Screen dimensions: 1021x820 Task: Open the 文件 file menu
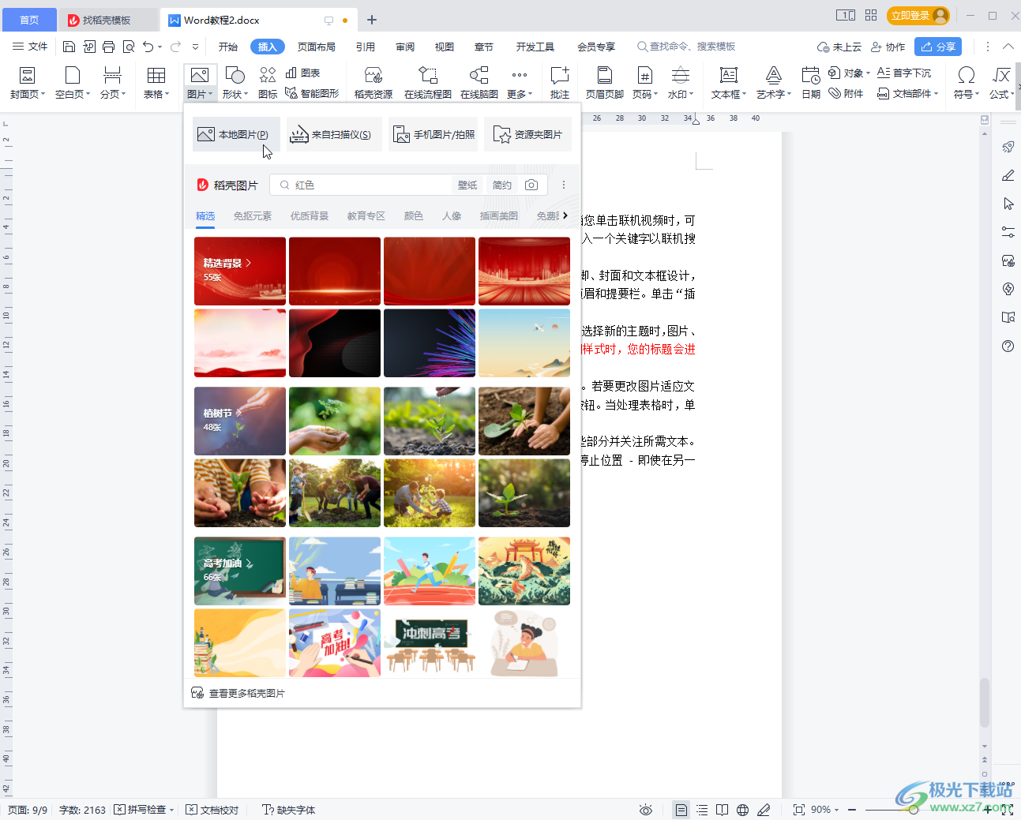pos(30,47)
